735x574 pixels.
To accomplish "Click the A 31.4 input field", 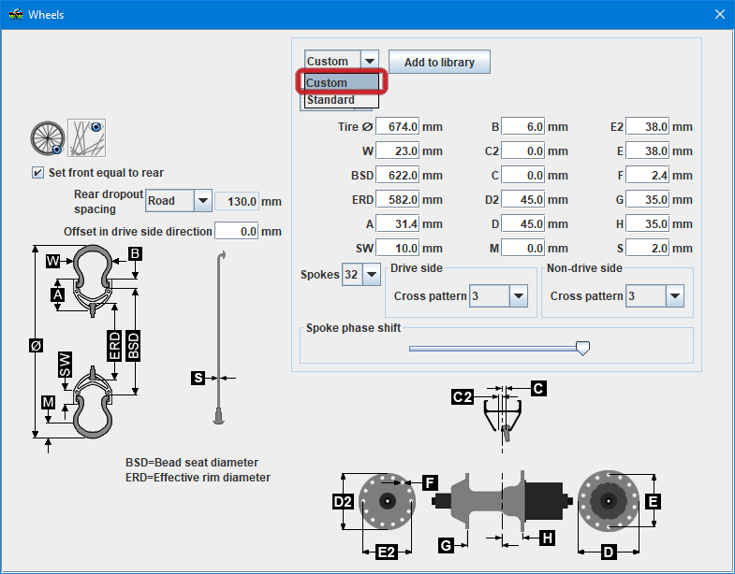I will (398, 224).
